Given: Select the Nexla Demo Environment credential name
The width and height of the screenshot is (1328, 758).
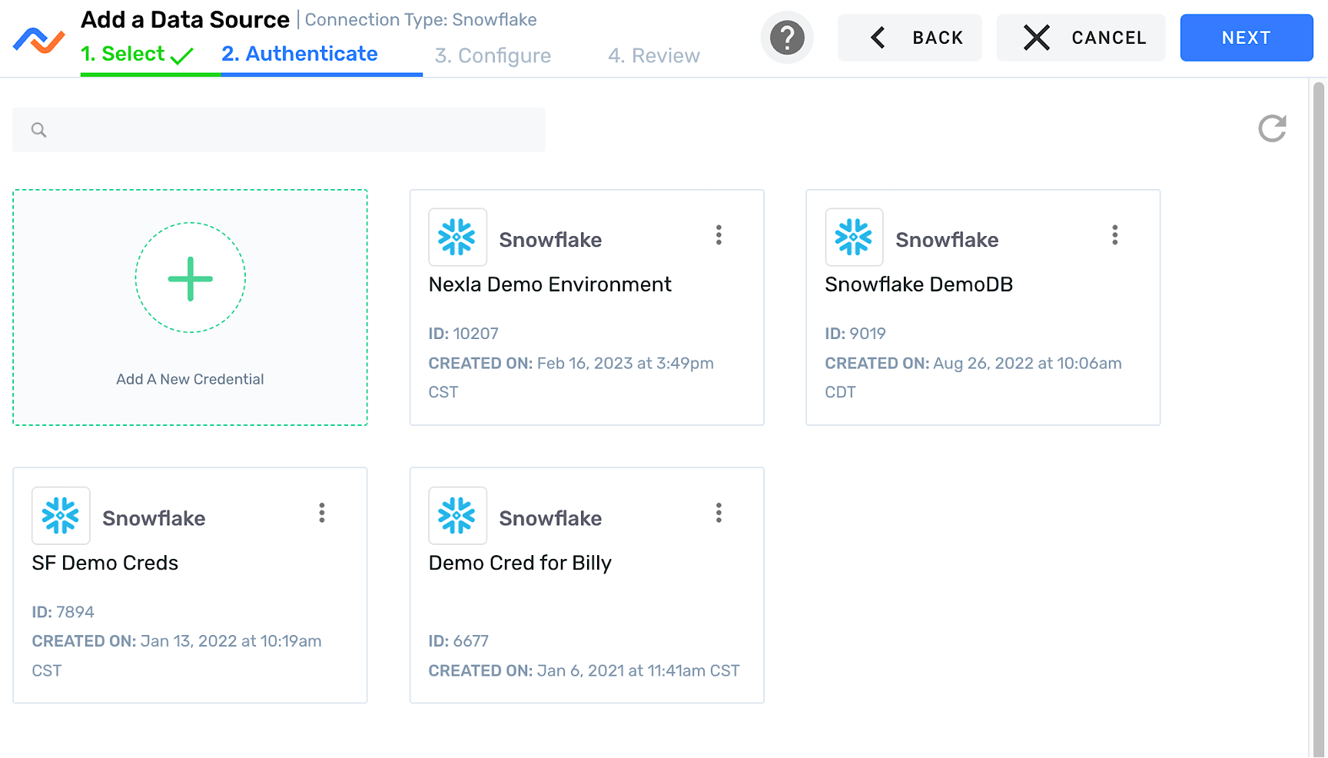Looking at the screenshot, I should pos(549,284).
